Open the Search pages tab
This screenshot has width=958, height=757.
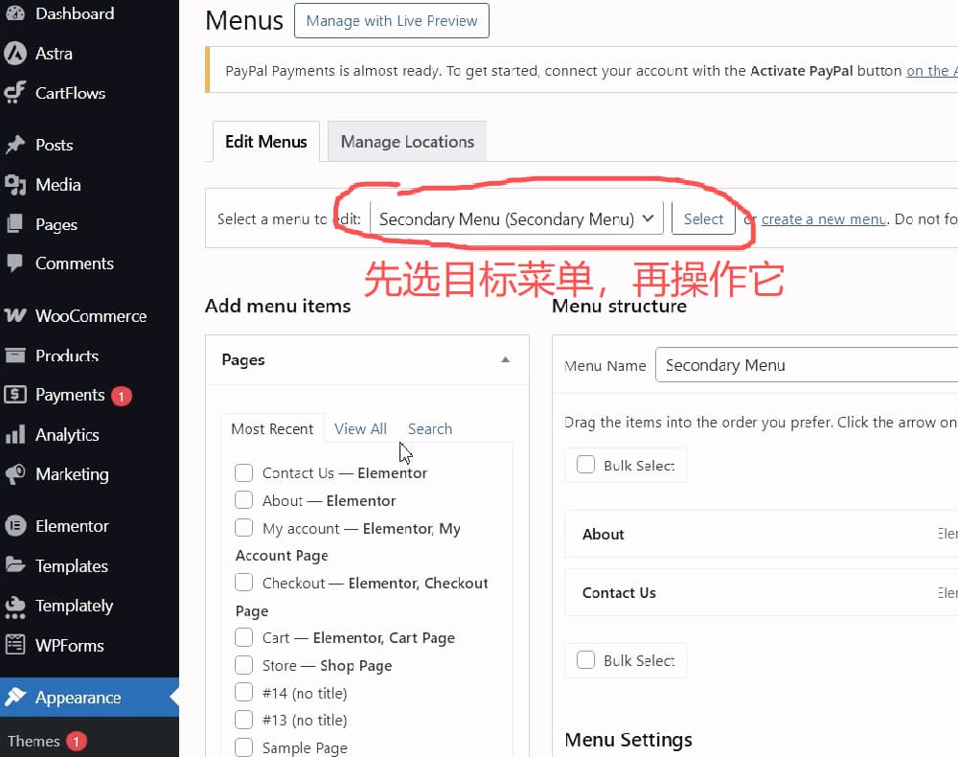point(430,429)
